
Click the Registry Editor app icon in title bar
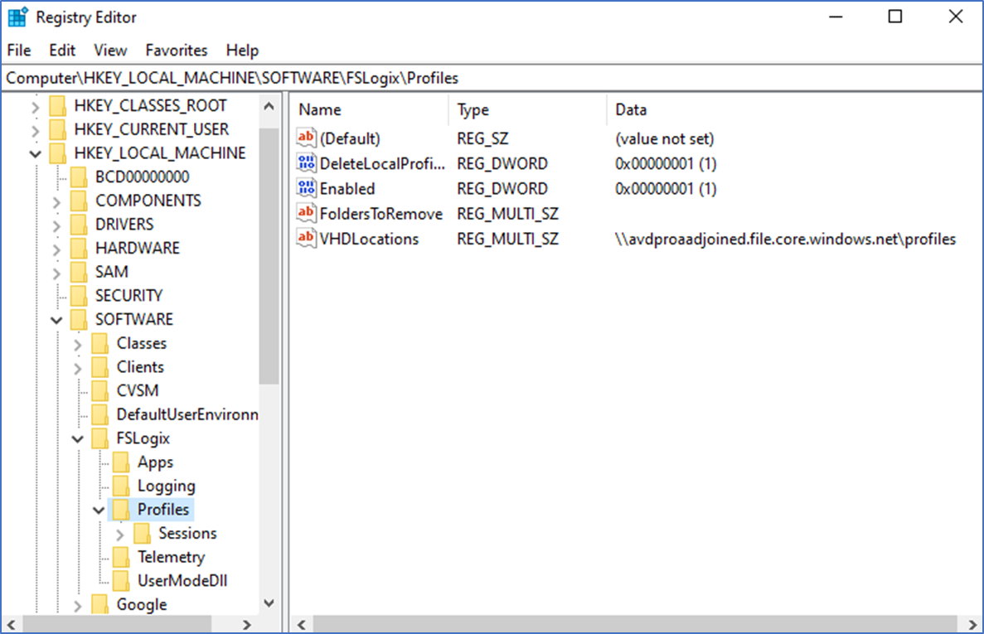pyautogui.click(x=17, y=17)
